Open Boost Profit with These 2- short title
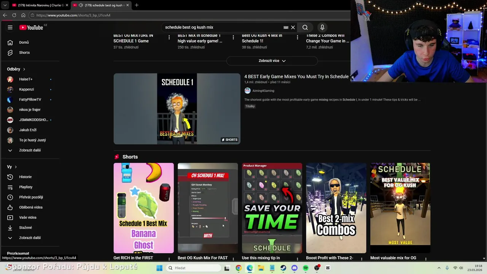The width and height of the screenshot is (487, 274). (330, 258)
